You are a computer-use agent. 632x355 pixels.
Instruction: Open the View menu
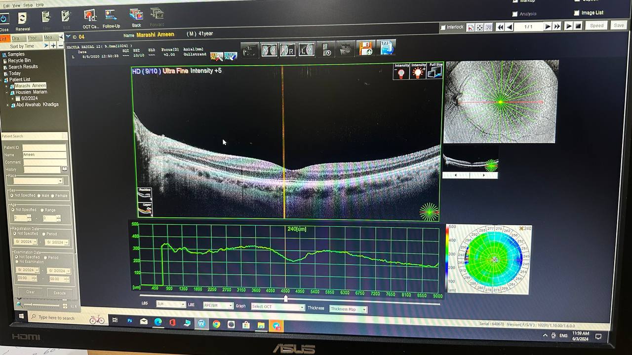(16, 5)
